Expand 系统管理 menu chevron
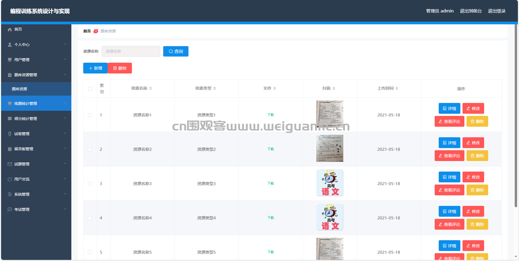Viewport: 519px width, 261px height. tap(65, 194)
